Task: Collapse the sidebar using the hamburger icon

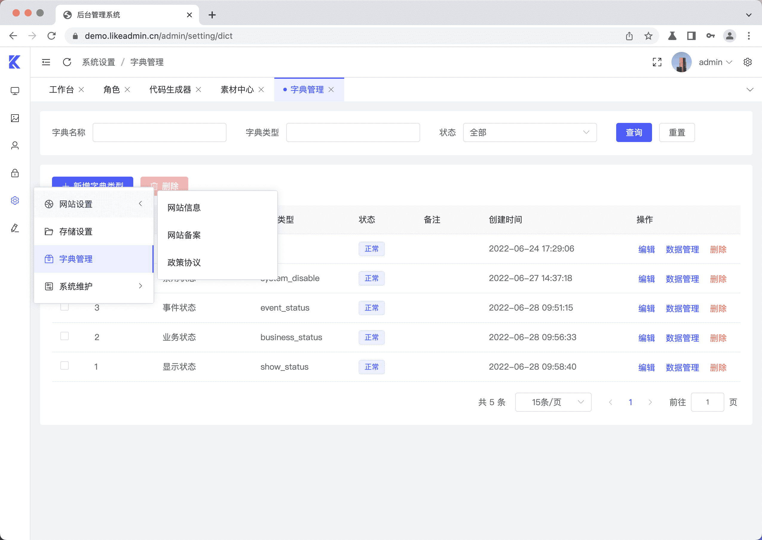Action: click(46, 62)
